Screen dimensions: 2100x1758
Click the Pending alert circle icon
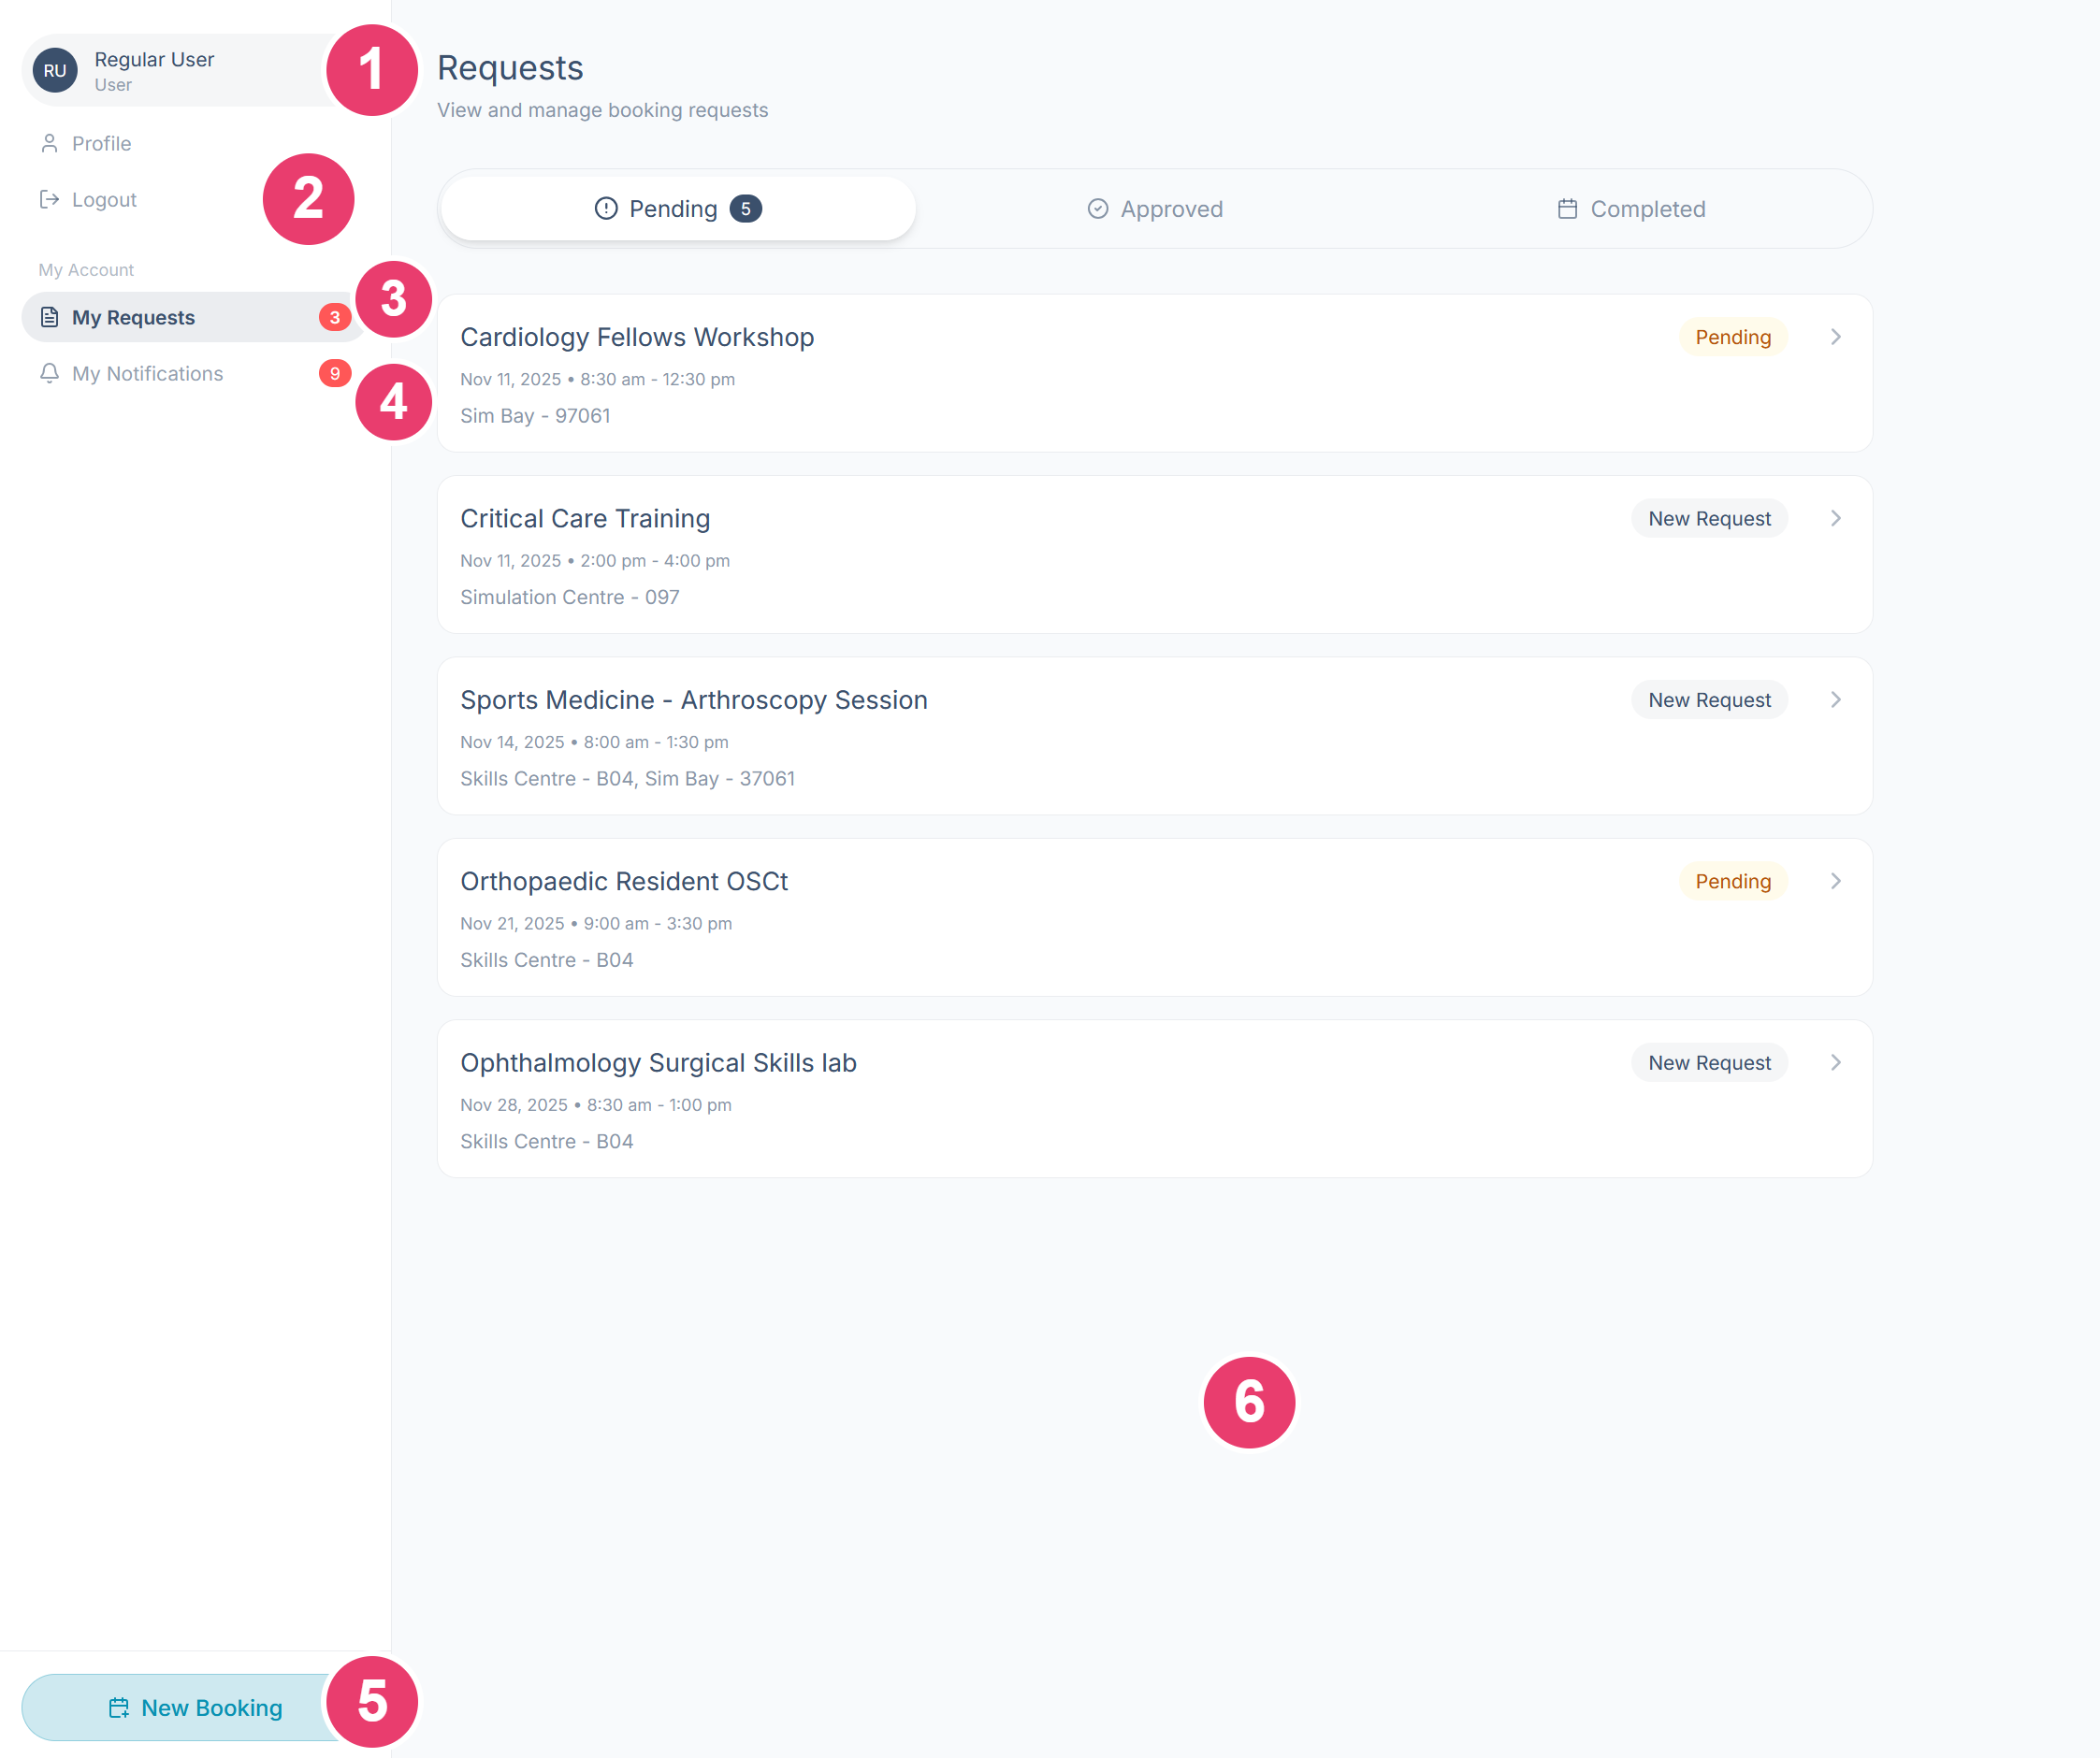(x=606, y=208)
